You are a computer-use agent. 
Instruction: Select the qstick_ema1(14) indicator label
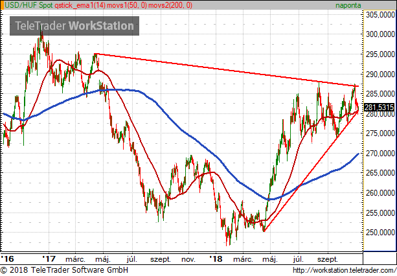[x=80, y=5]
